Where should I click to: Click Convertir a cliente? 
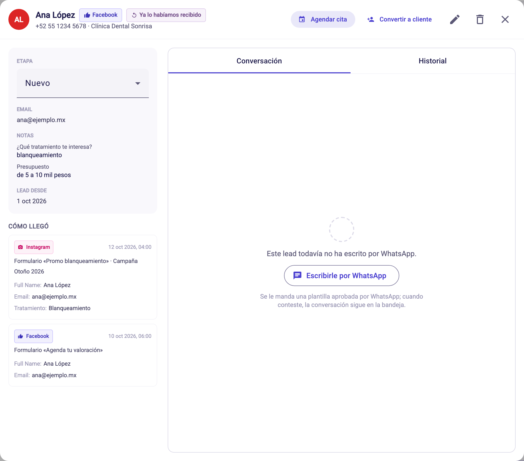pyautogui.click(x=399, y=19)
